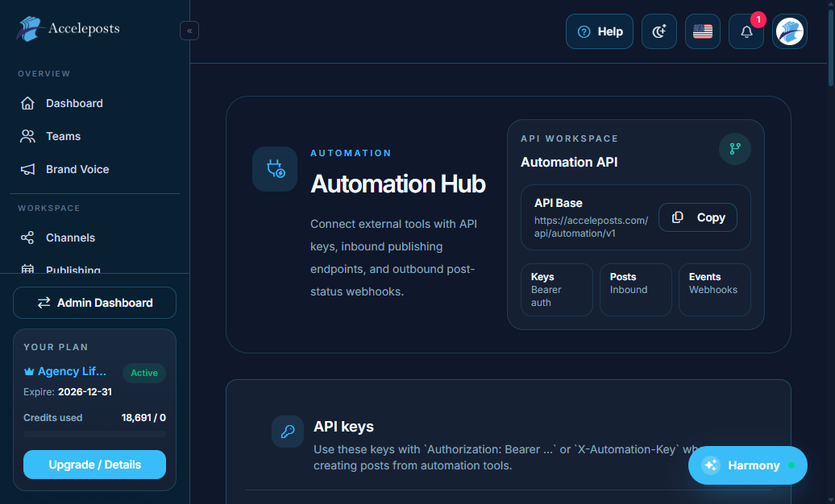Image resolution: width=835 pixels, height=504 pixels.
Task: Click the Active plan status badge
Action: (144, 373)
